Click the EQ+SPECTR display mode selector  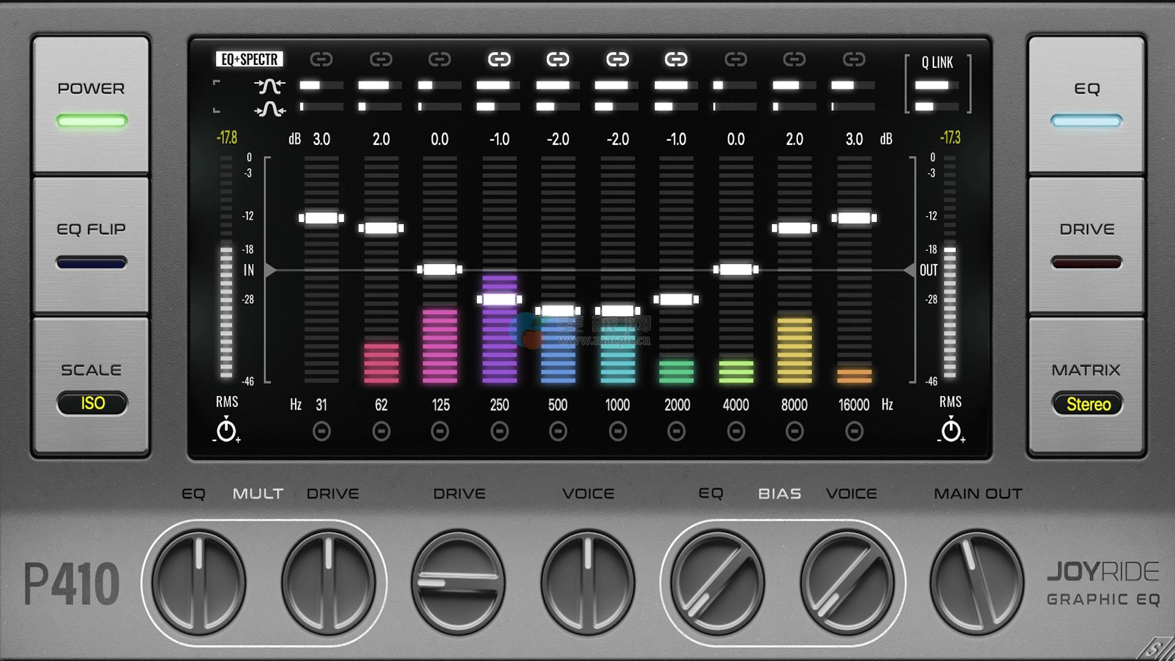point(250,59)
